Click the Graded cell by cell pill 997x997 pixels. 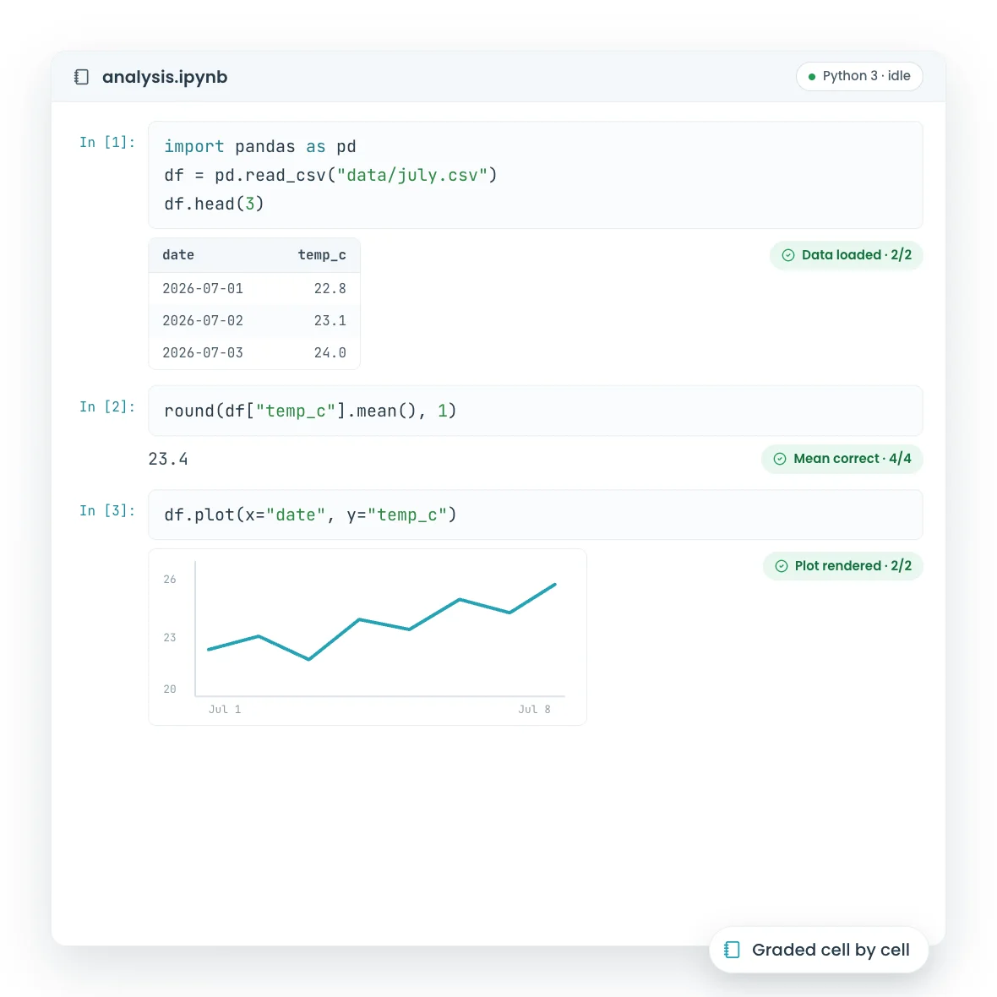(819, 950)
